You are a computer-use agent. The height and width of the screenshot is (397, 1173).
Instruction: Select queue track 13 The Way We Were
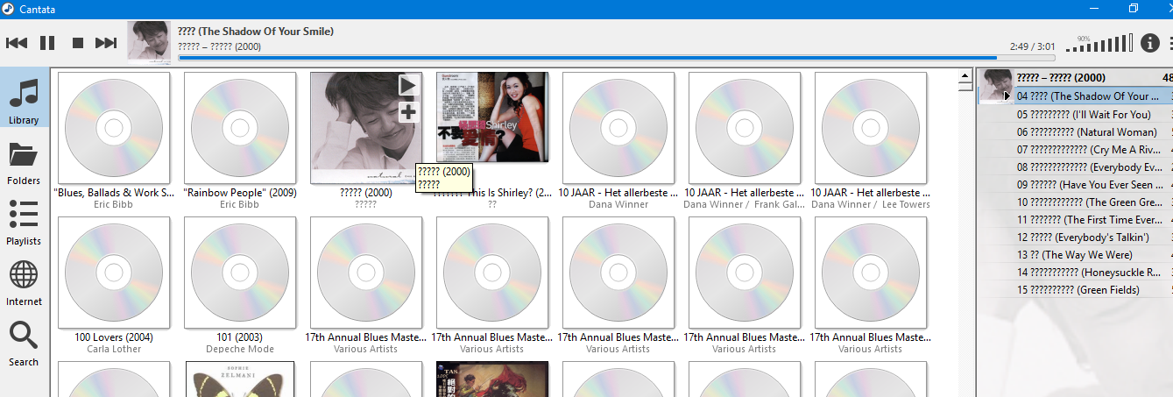pyautogui.click(x=1076, y=254)
